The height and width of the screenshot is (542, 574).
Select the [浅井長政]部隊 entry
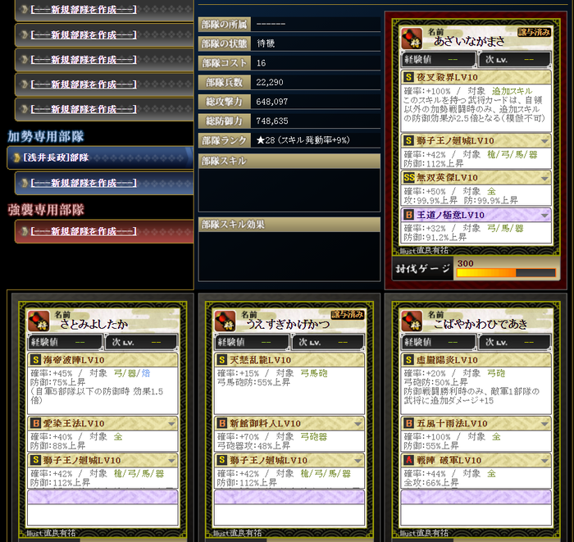click(100, 157)
